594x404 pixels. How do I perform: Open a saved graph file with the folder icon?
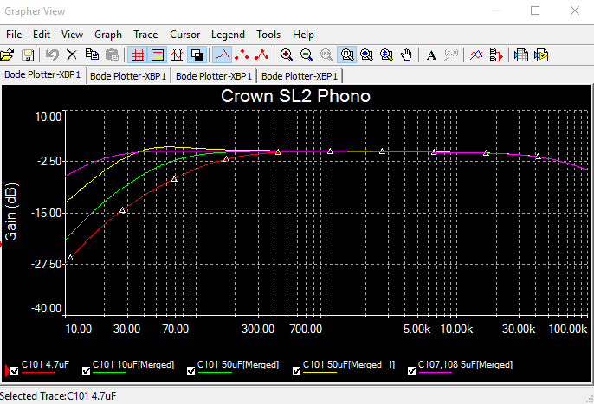coord(7,55)
